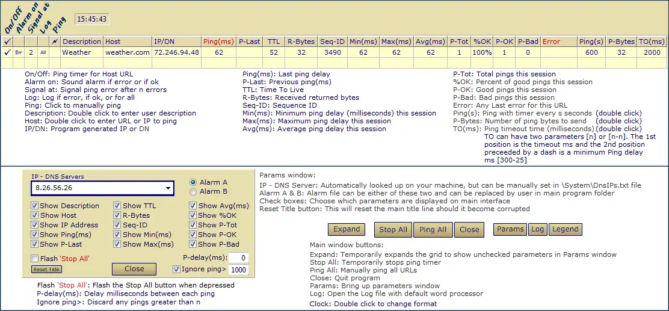The image size is (669, 311).
Task: Toggle the Show Ping(ms) checkbox
Action: (34, 235)
